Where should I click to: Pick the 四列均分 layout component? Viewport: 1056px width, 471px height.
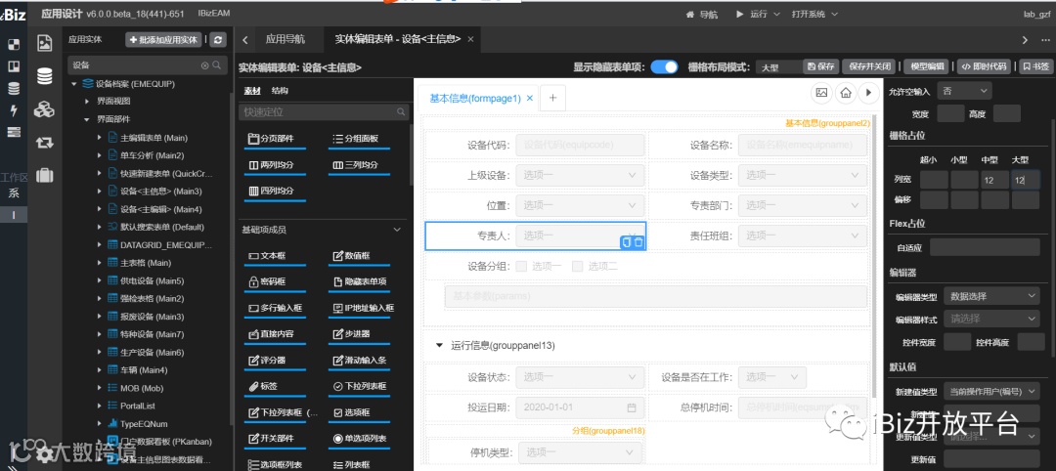click(276, 192)
